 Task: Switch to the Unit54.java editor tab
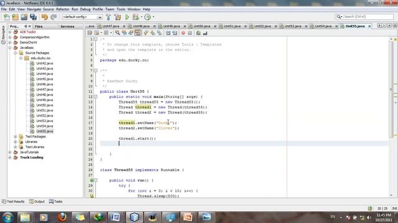click(x=323, y=26)
